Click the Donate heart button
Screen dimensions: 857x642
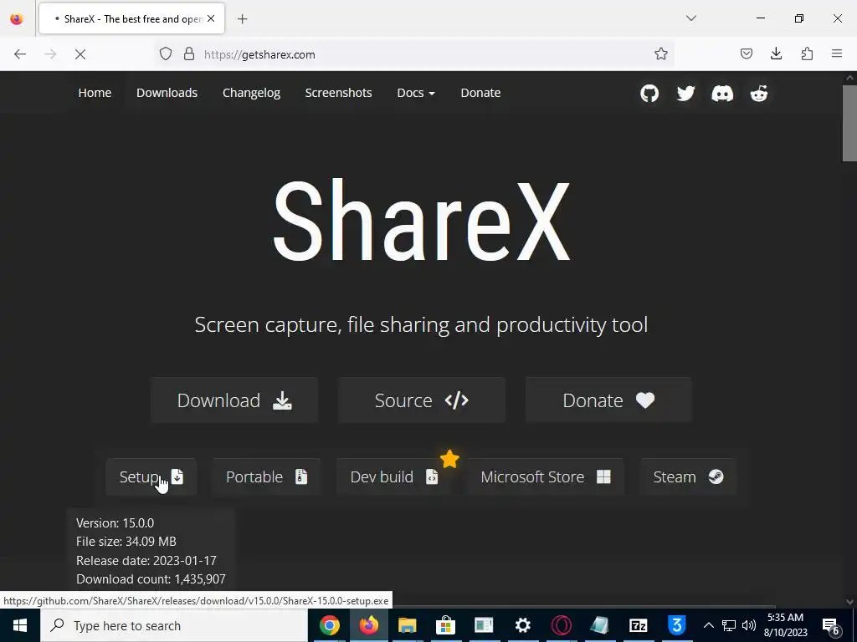click(608, 400)
